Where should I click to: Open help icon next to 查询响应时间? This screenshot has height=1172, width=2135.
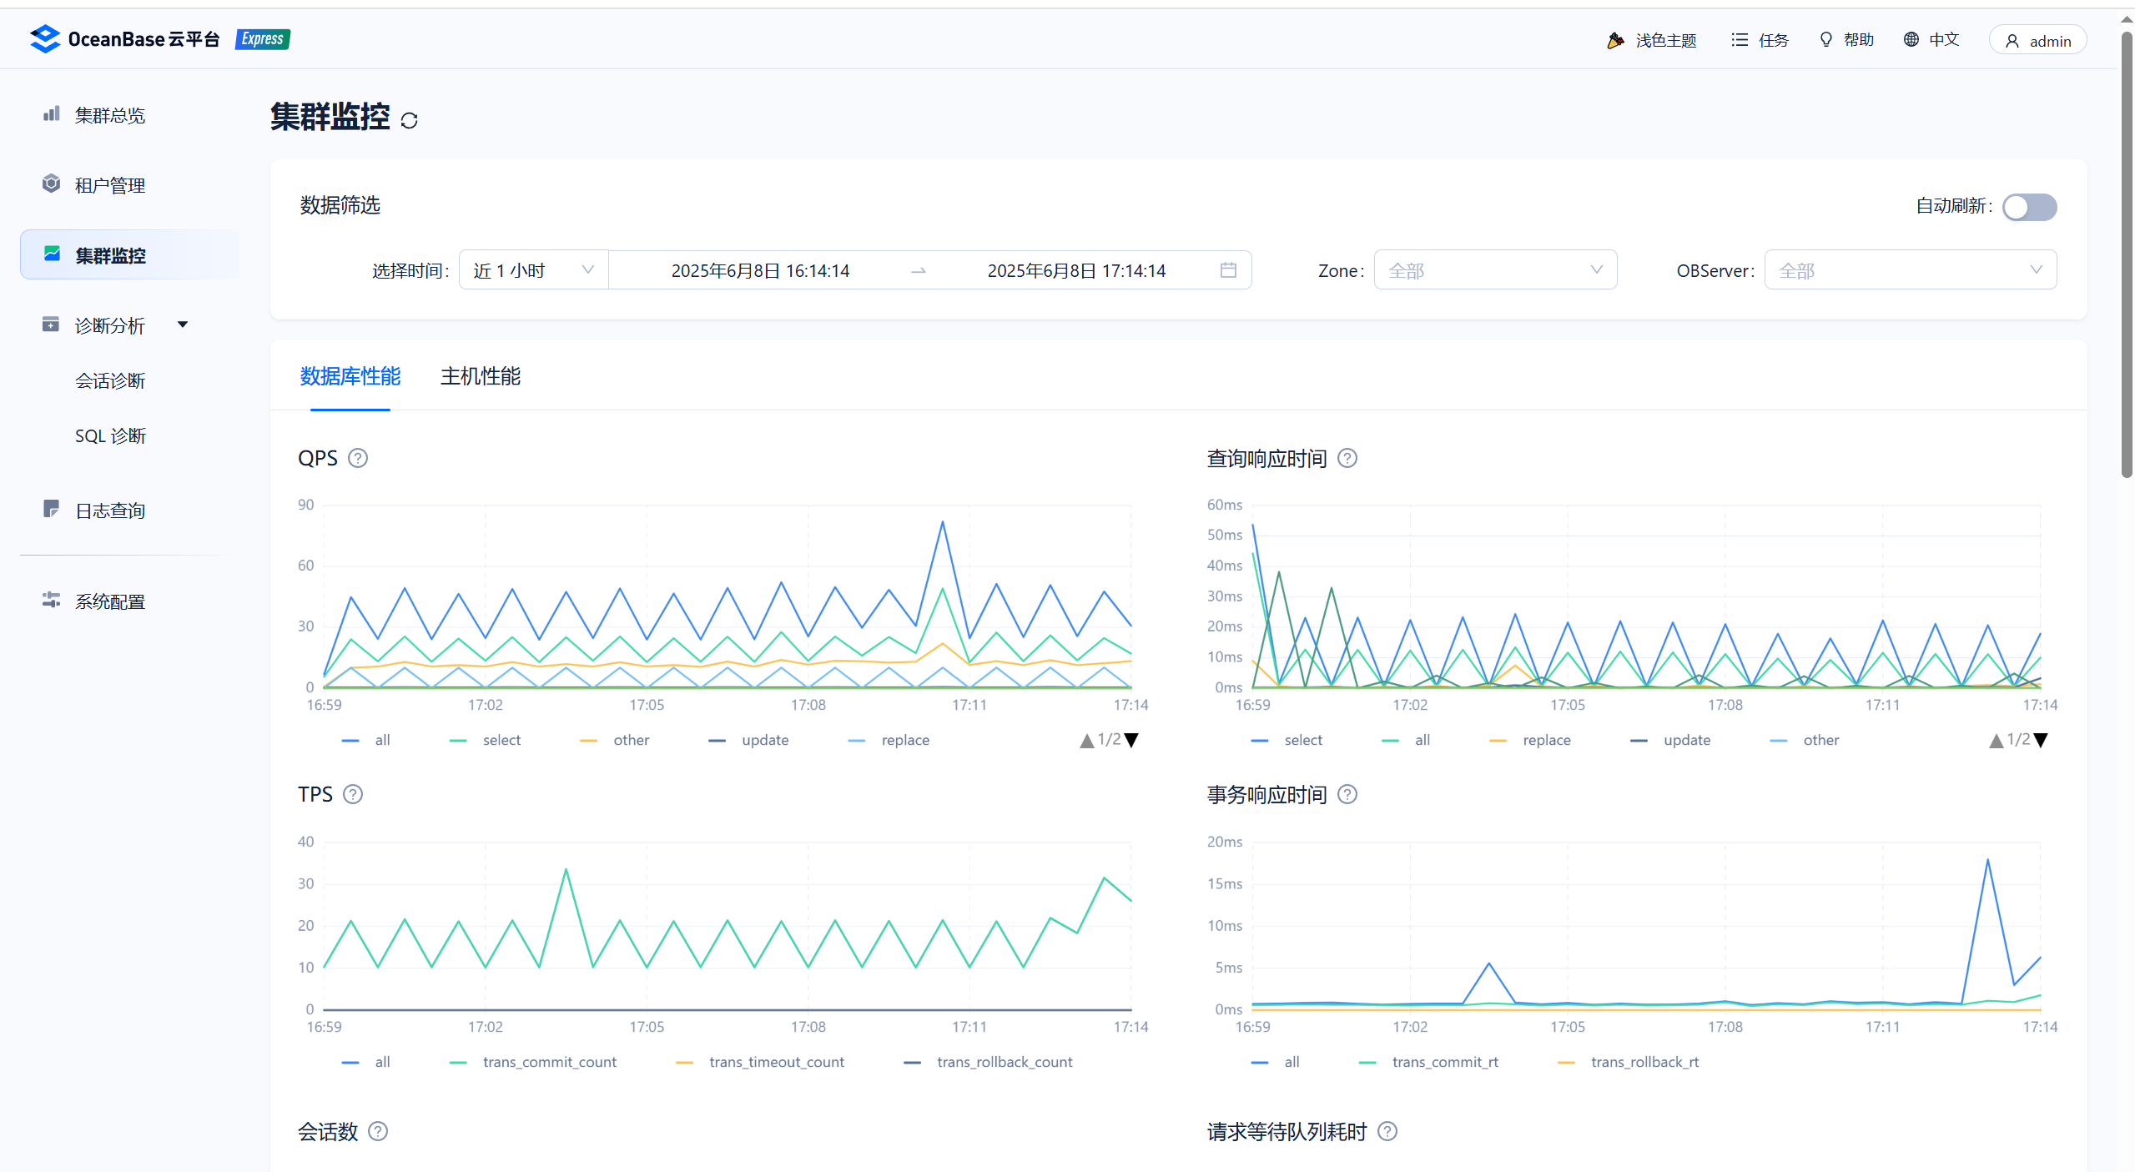[1347, 458]
